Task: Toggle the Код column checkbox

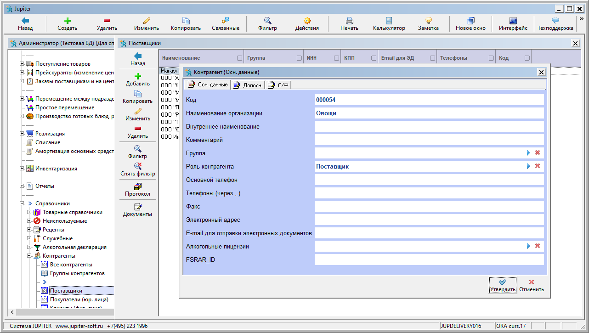Action: pyautogui.click(x=527, y=58)
